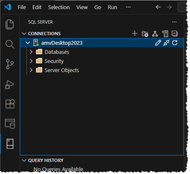Add a new connection with plus icon
The height and width of the screenshot is (174, 190).
[x=135, y=34]
